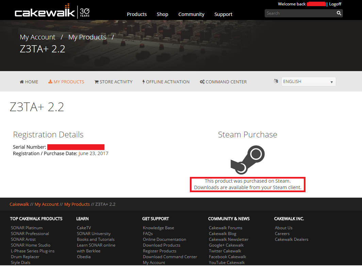This screenshot has width=362, height=266.
Task: Open the Cakewalk Newsletter link
Action: [229, 239]
